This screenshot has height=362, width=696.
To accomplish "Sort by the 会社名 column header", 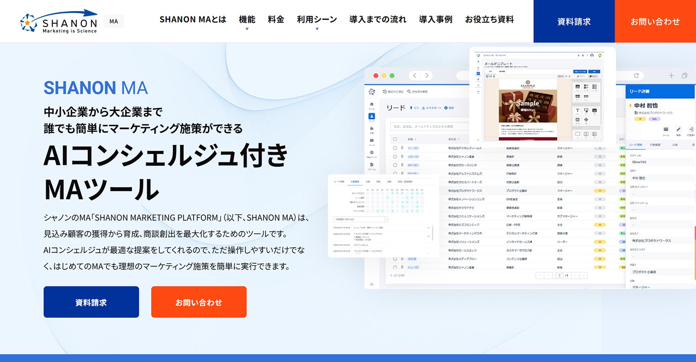I will pos(453,139).
